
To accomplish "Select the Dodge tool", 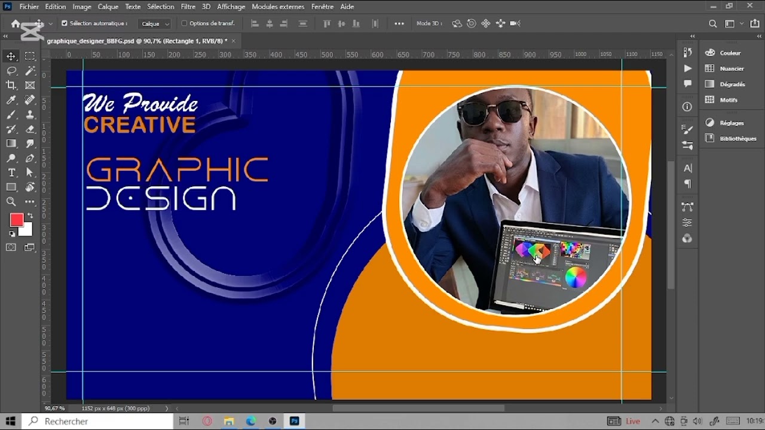I will [11, 158].
